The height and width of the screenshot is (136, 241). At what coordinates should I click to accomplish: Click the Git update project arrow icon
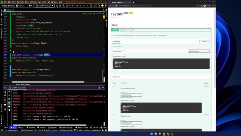(x=81, y=6)
